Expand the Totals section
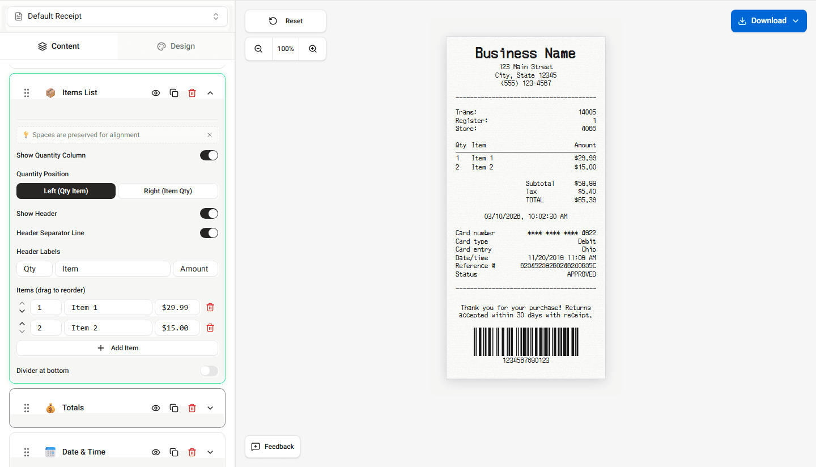Viewport: 816px width, 467px height. (210, 407)
